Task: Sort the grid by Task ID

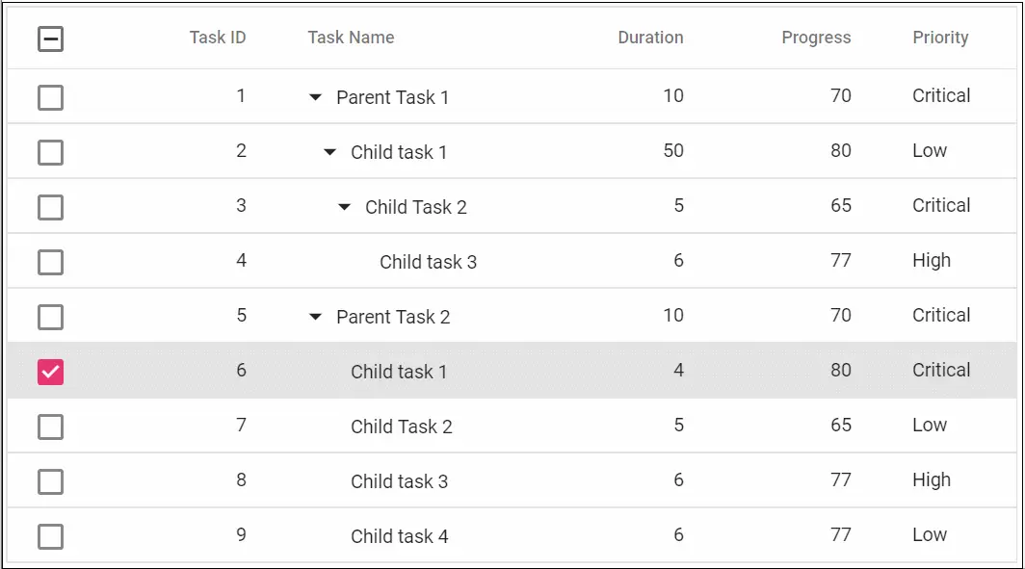Action: (x=218, y=38)
